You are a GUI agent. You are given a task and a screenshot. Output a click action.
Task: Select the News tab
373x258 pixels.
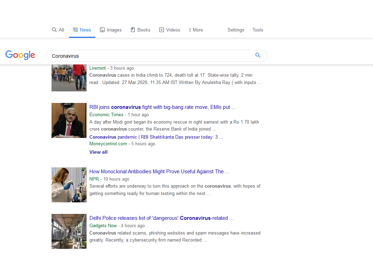pyautogui.click(x=82, y=30)
